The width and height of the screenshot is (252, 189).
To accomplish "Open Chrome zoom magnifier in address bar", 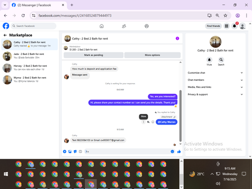I will [x=217, y=16].
